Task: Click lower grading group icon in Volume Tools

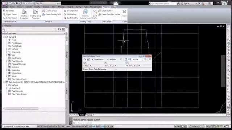Action: (x=129, y=59)
